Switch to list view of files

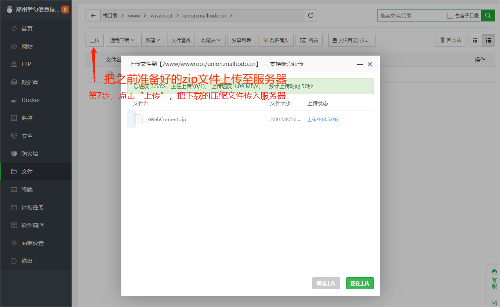click(488, 40)
